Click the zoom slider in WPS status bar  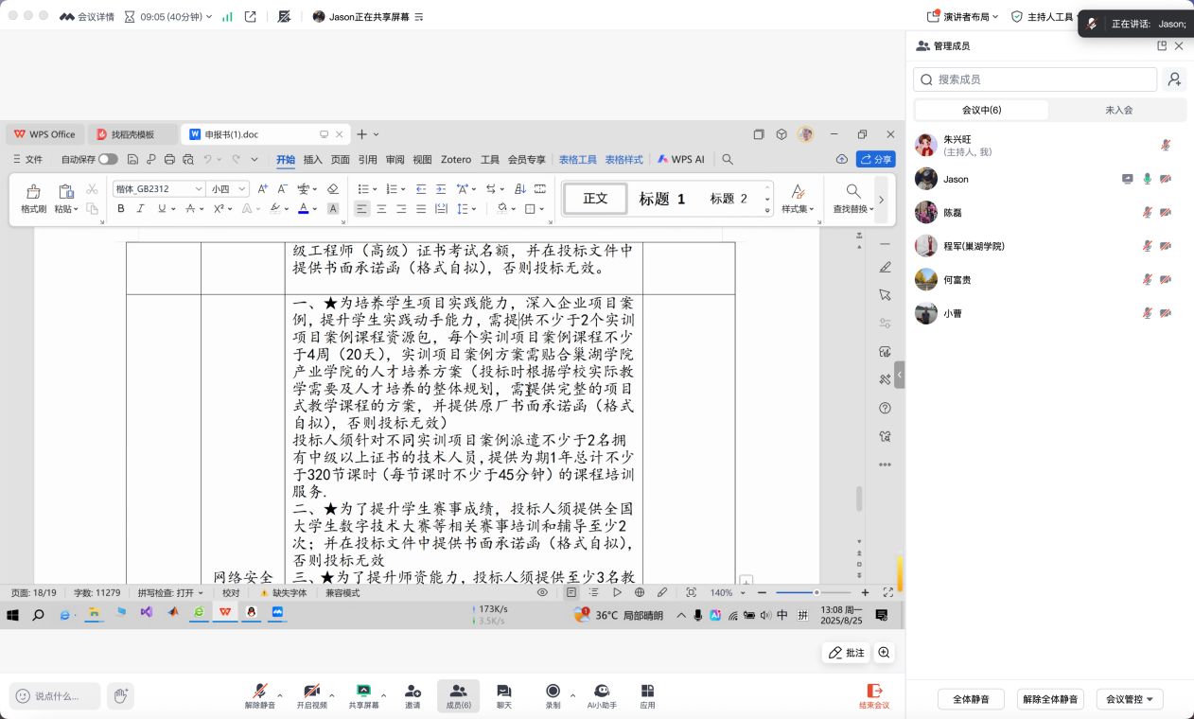pyautogui.click(x=816, y=592)
